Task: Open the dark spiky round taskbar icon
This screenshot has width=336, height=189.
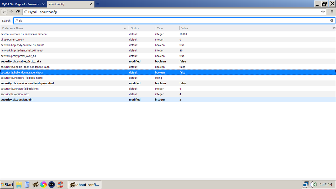Action: (x=52, y=185)
